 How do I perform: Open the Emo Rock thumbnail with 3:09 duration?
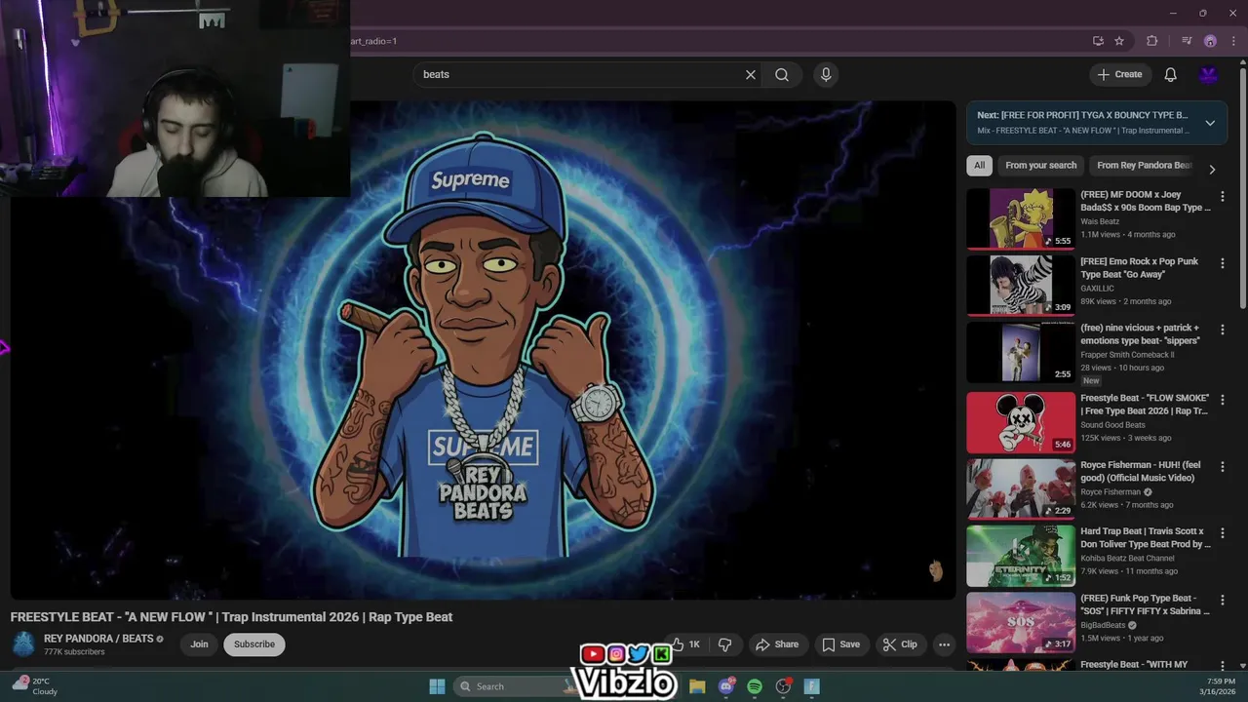tap(1021, 286)
